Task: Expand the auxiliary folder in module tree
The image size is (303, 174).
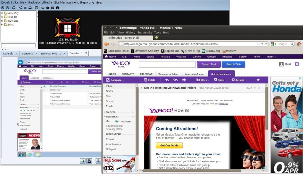Action: tap(2, 13)
